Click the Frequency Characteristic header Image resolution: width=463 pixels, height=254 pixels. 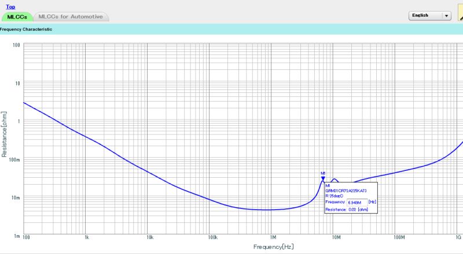[x=26, y=29]
